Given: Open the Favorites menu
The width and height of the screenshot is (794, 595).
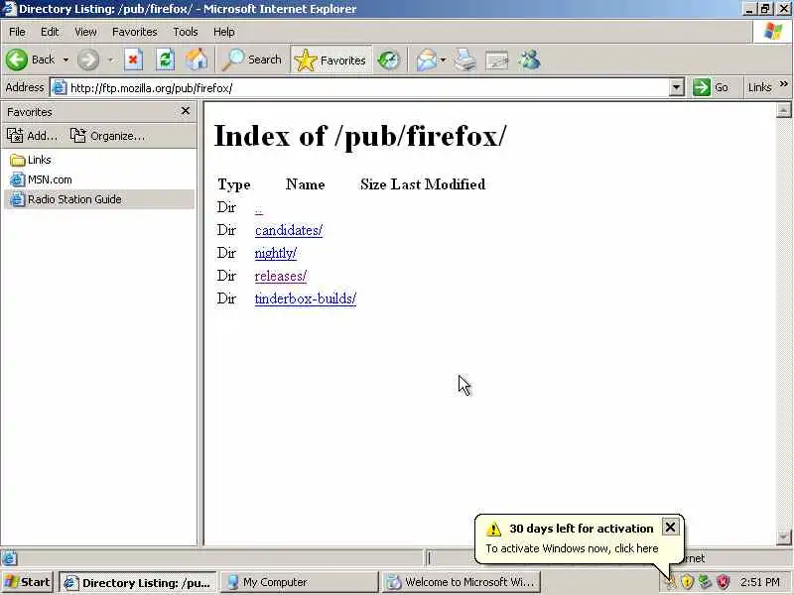Looking at the screenshot, I should [x=135, y=32].
